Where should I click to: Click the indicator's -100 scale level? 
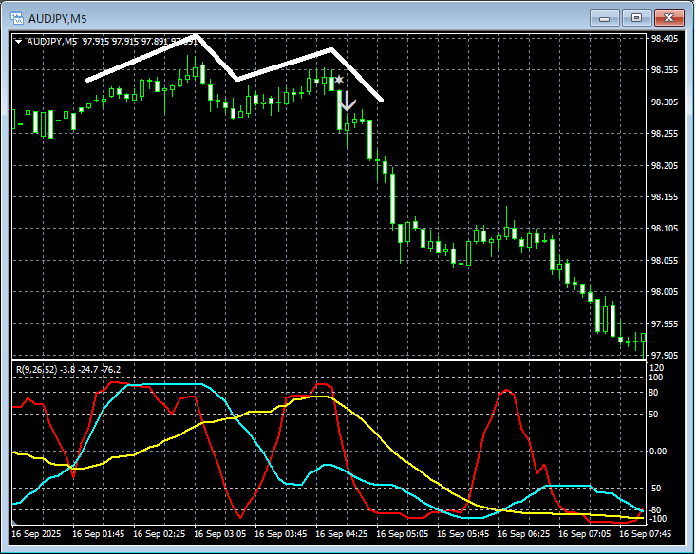(x=658, y=519)
